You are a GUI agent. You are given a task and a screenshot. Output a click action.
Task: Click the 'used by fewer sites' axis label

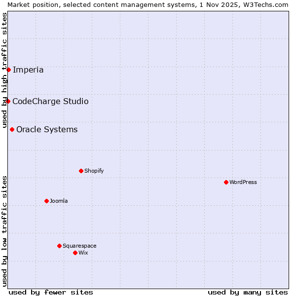51,292
